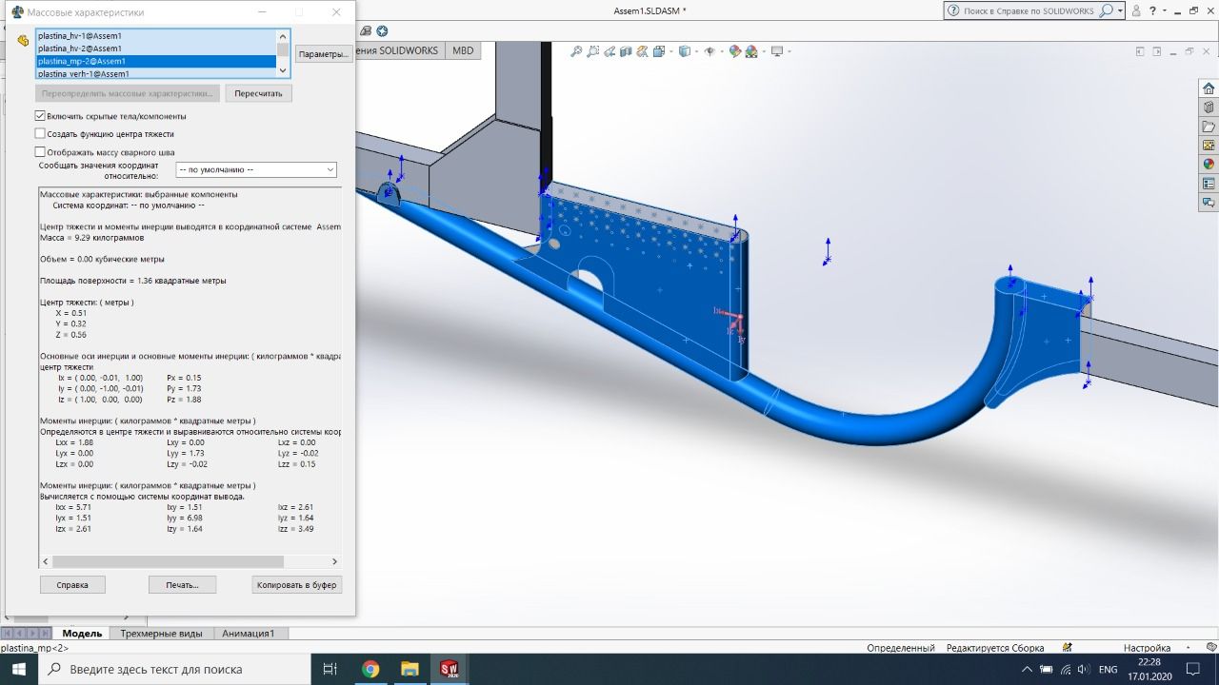Switch to the MBD tab
Viewport: 1219px width, 685px height.
coord(463,50)
